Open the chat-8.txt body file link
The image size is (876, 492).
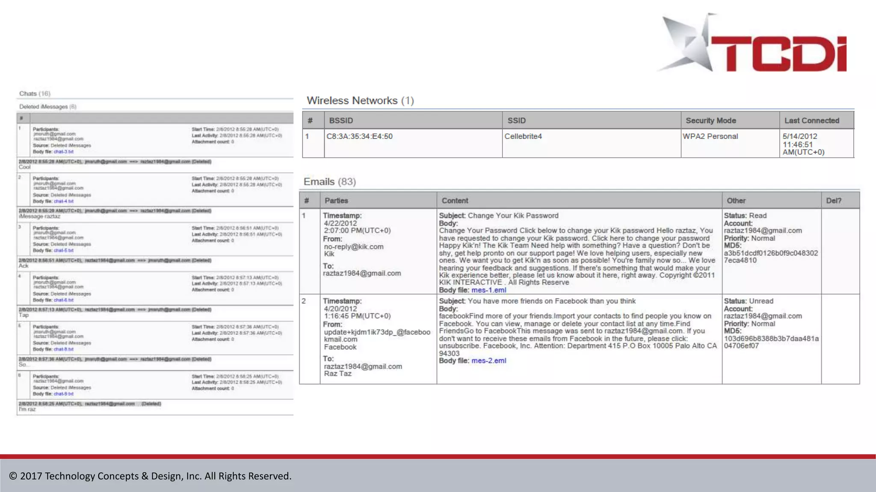click(63, 349)
